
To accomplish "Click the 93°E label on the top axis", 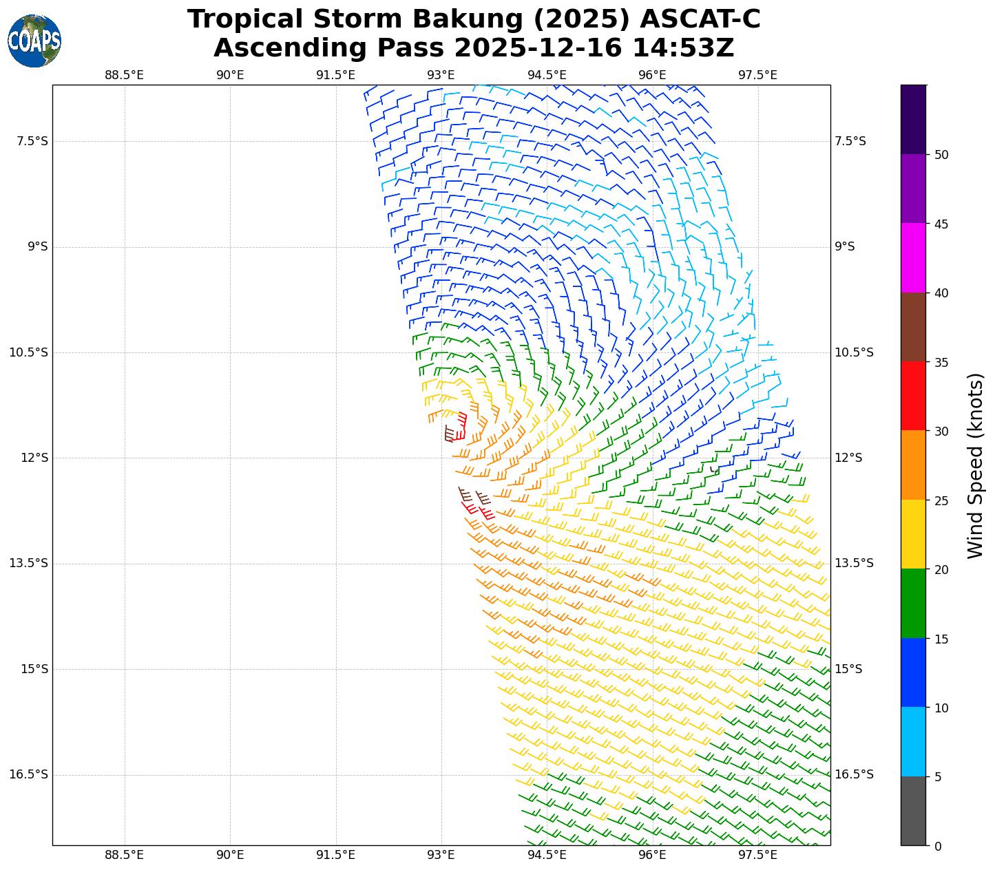I will (441, 75).
